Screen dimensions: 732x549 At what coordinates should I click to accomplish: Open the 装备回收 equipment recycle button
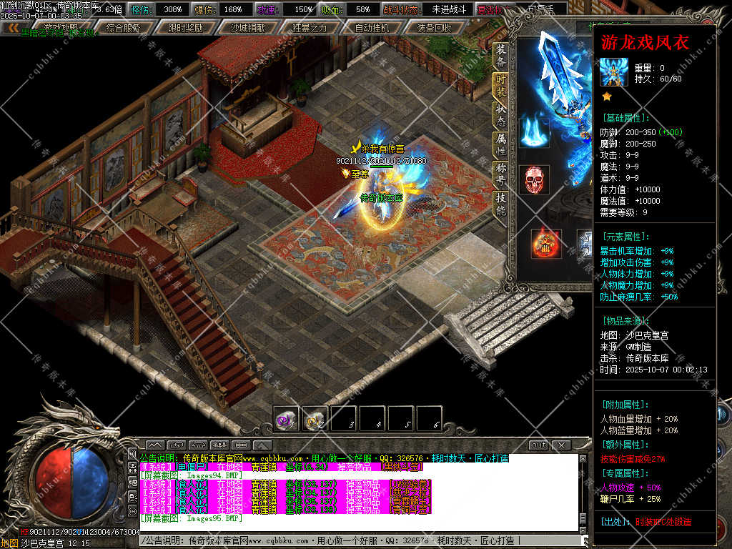pyautogui.click(x=434, y=28)
